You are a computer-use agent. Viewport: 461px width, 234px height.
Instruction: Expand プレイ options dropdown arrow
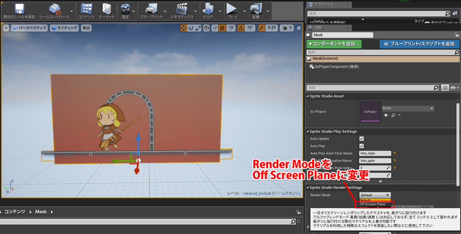click(x=244, y=12)
